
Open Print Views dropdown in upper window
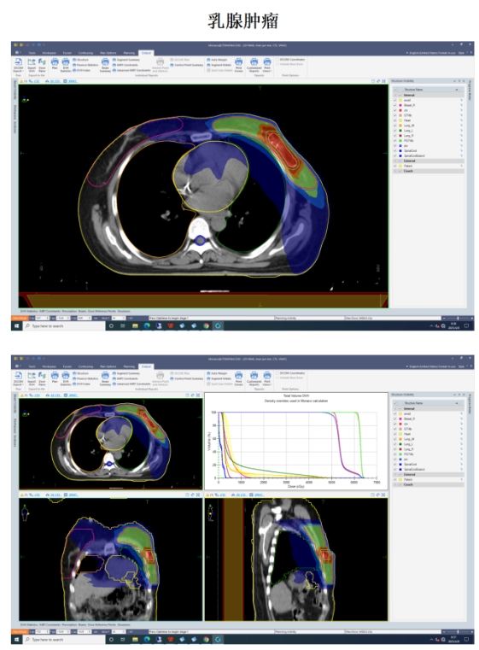point(267,65)
